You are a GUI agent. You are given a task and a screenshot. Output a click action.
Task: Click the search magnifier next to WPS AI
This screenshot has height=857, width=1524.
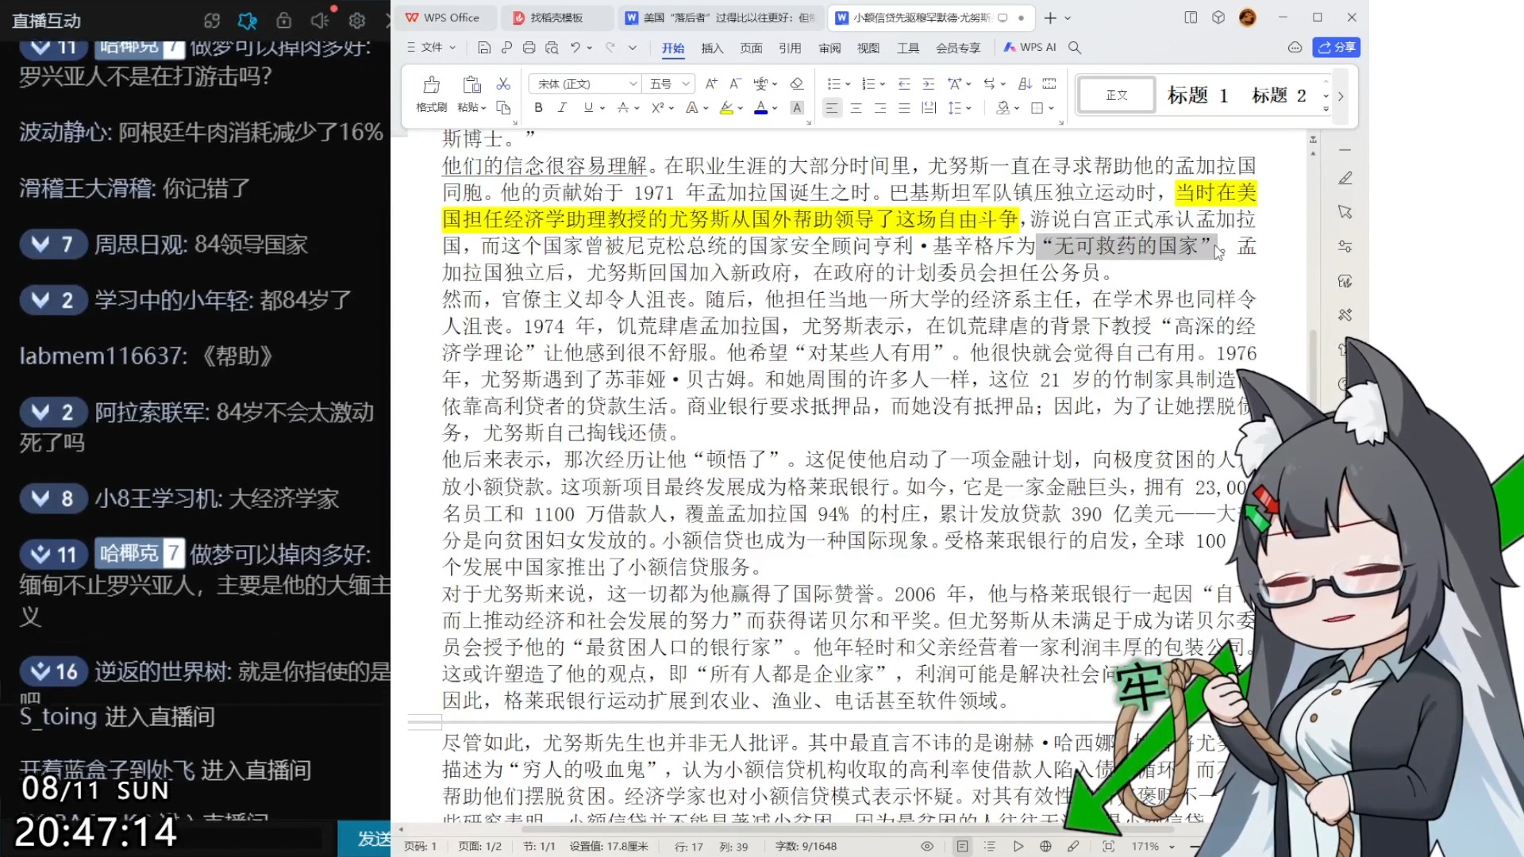coord(1075,48)
